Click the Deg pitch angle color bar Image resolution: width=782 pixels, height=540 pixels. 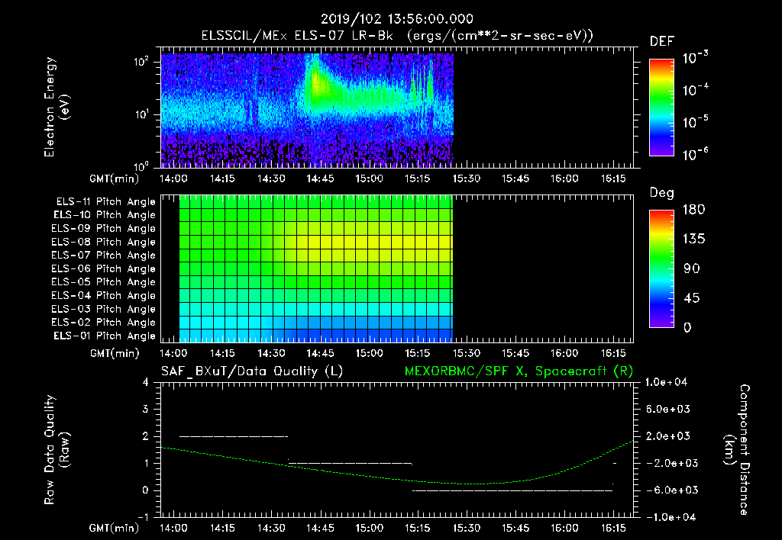(x=661, y=268)
